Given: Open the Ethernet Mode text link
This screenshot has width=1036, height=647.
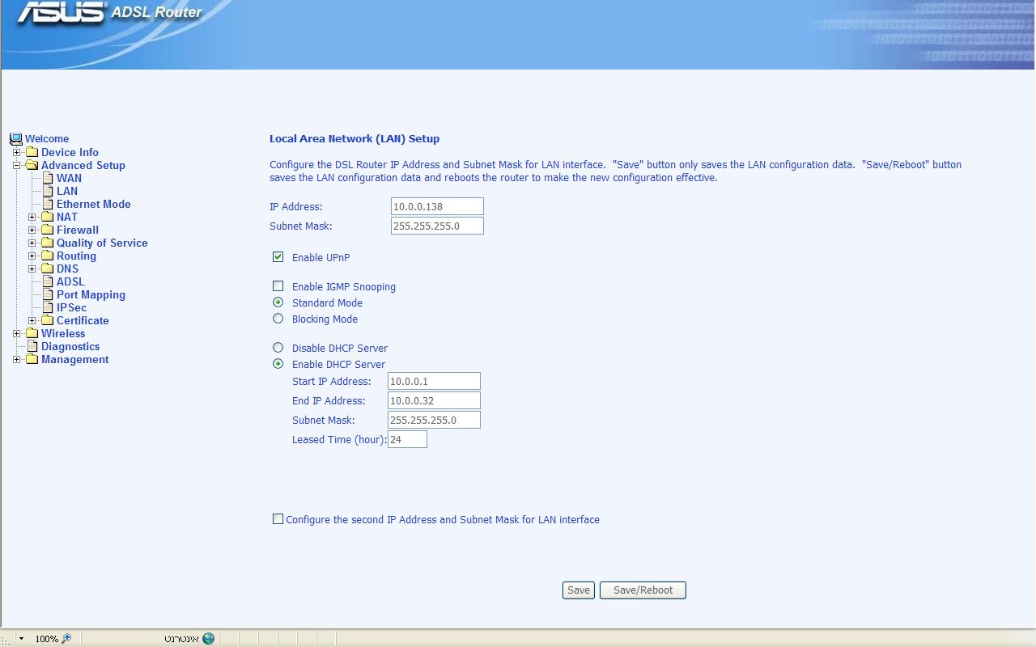Looking at the screenshot, I should (x=94, y=204).
